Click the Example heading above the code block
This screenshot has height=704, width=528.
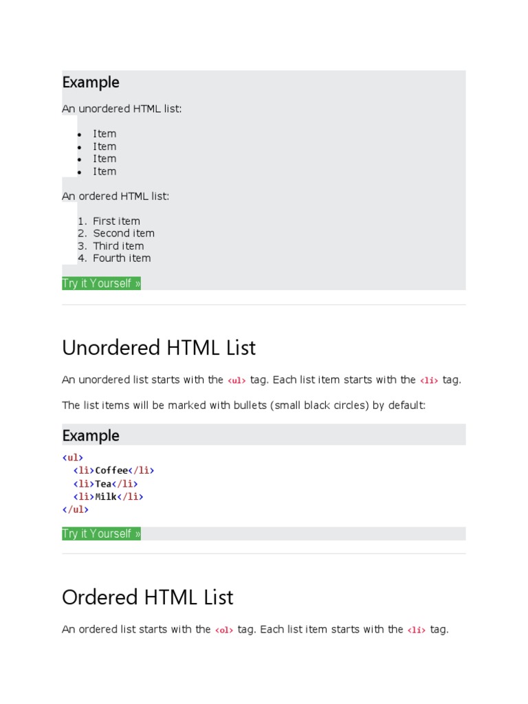(91, 435)
